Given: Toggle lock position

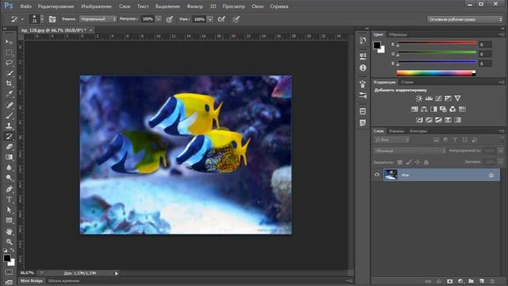Looking at the screenshot, I should click(418, 162).
